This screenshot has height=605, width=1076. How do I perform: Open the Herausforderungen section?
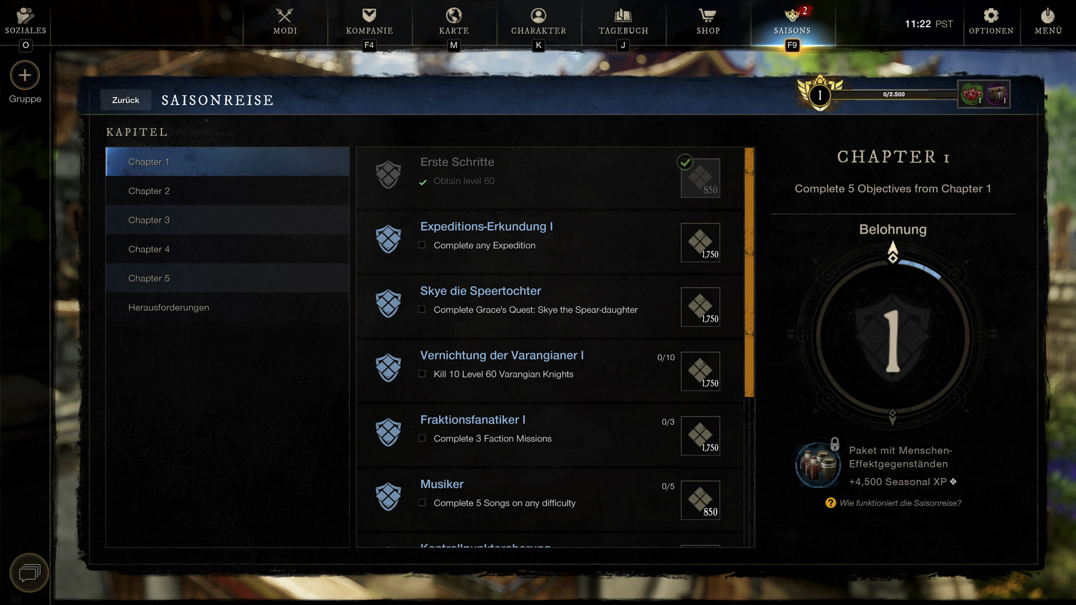[x=228, y=308]
